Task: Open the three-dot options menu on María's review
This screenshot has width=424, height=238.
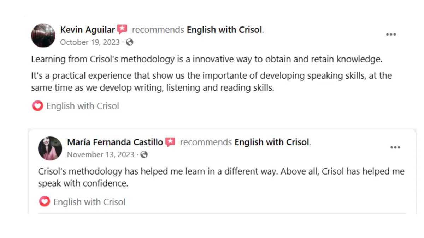Action: click(x=395, y=147)
